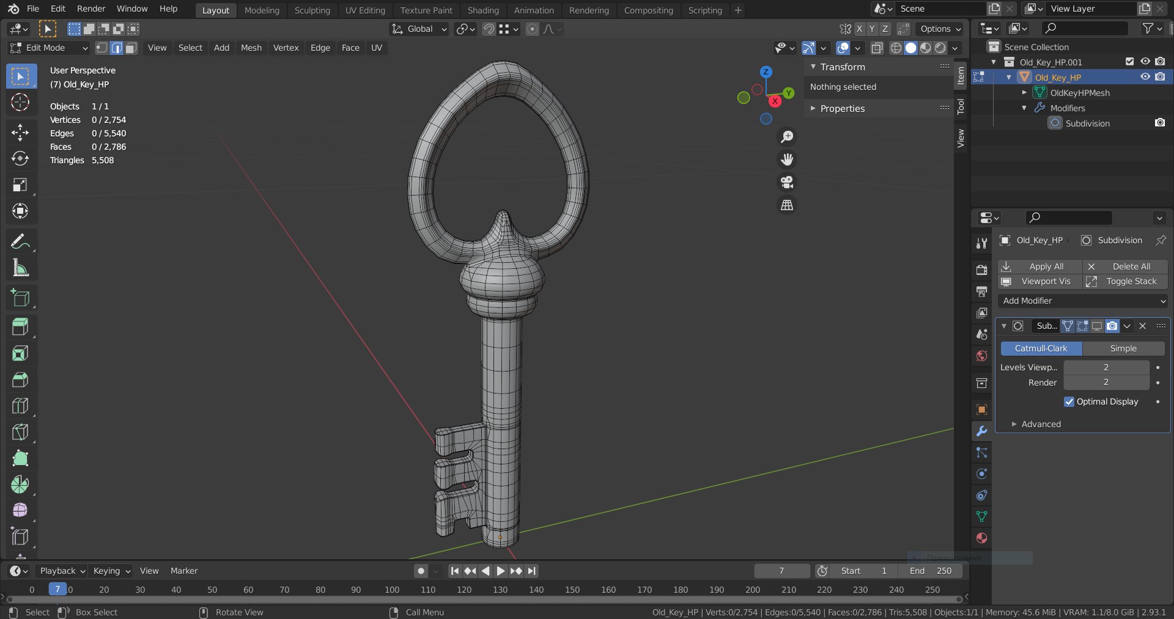1174x619 pixels.
Task: Switch to face select mode
Action: click(x=131, y=48)
